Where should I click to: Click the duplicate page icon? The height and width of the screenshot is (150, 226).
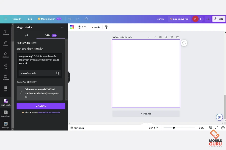pos(166,37)
